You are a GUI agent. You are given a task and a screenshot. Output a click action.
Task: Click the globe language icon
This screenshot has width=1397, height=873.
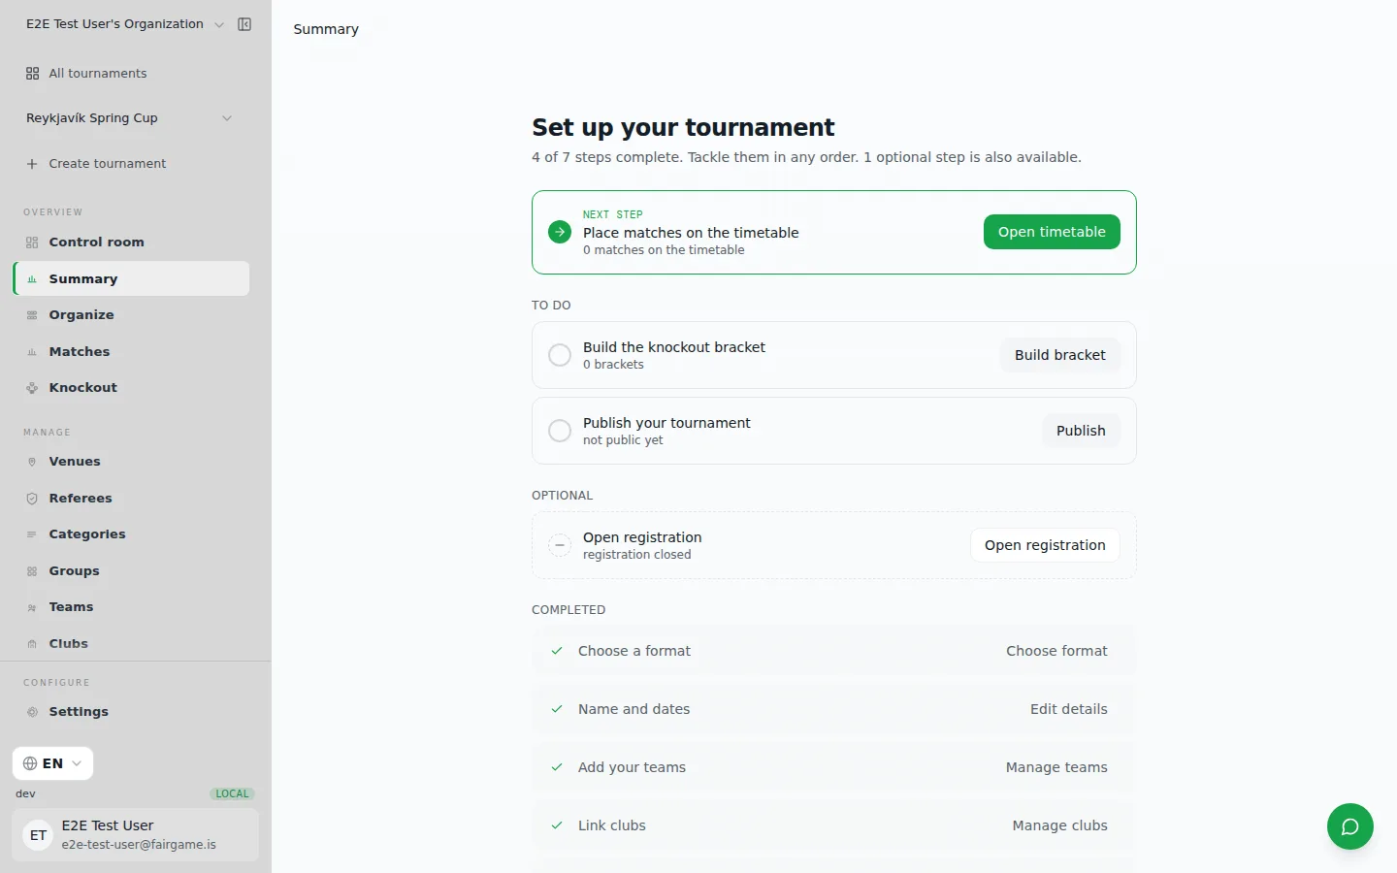click(30, 763)
